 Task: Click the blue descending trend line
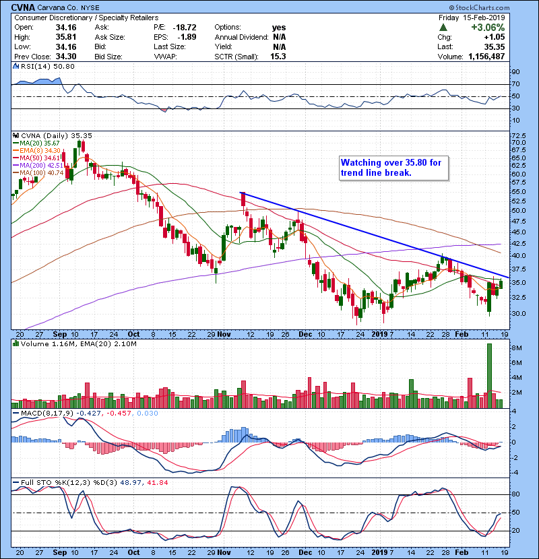click(x=375, y=235)
